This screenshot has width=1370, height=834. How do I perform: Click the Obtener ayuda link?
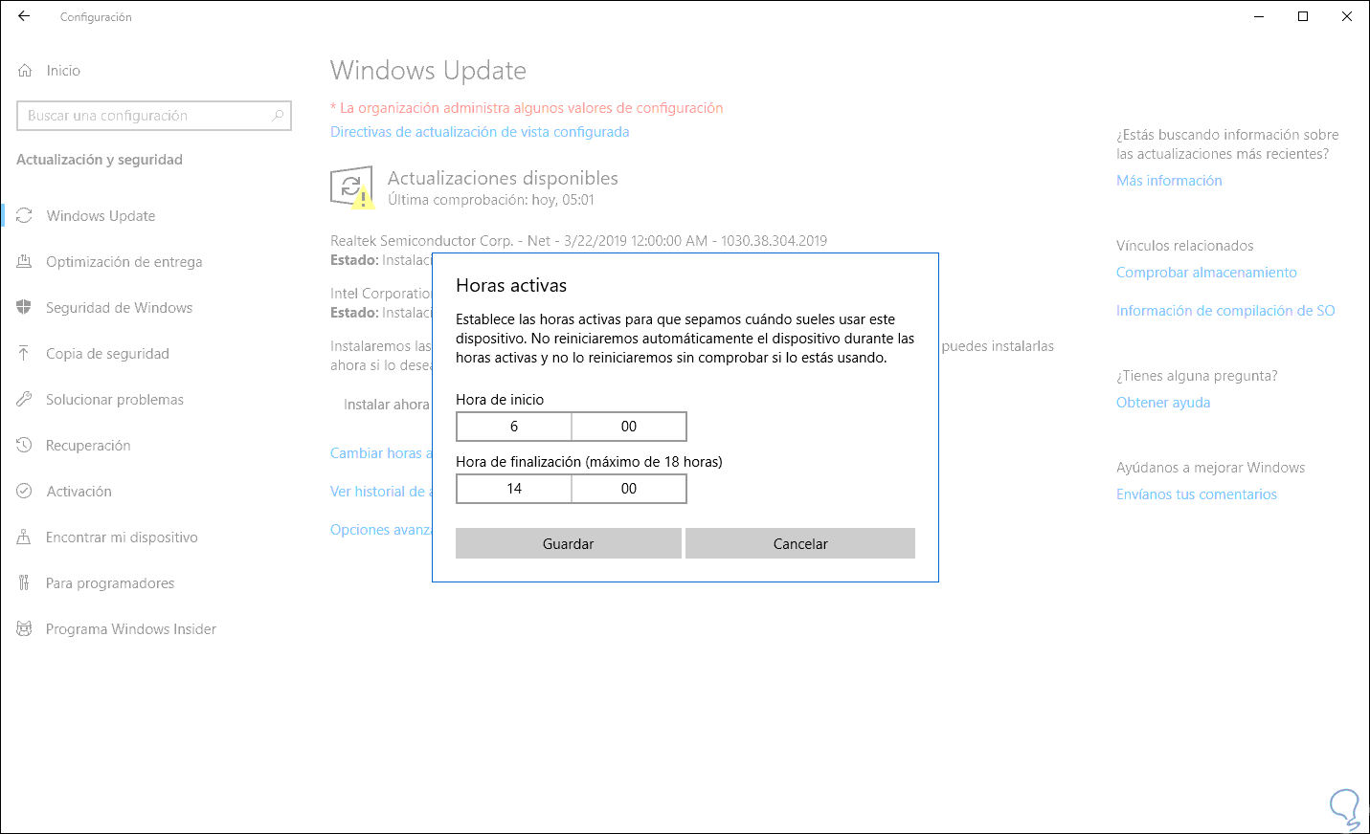1163,403
